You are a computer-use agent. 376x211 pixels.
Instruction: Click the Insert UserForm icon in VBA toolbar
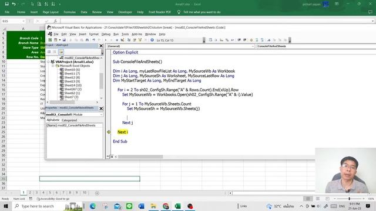pyautogui.click(x=55, y=40)
